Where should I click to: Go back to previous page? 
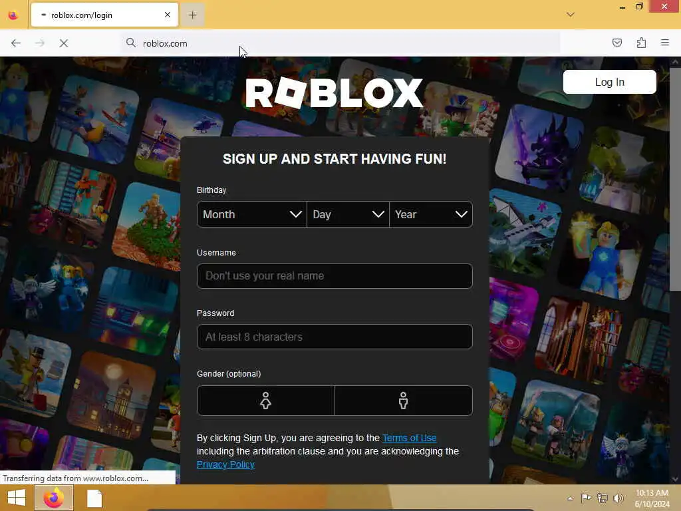[16, 43]
